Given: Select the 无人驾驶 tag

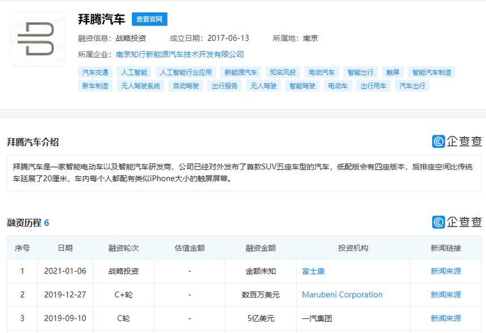Looking at the screenshot, I should tap(263, 86).
